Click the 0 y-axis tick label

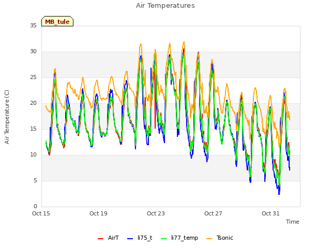pos(35,207)
